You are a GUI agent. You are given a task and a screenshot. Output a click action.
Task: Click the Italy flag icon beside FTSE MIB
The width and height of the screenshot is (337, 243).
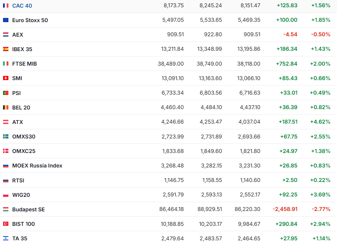tap(6, 64)
